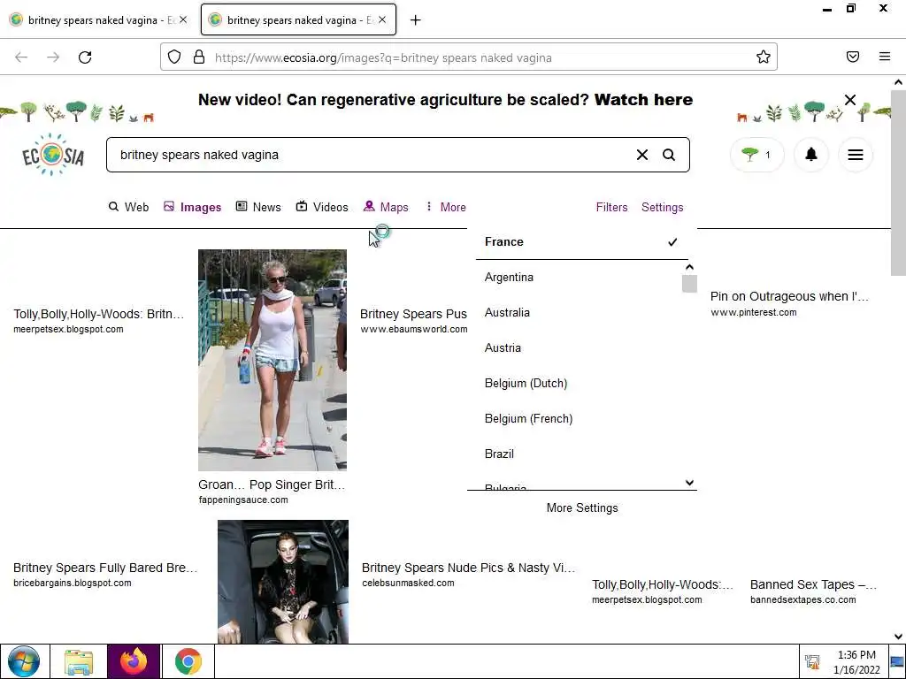Open notifications bell
Image resolution: width=906 pixels, height=679 pixels.
pyautogui.click(x=811, y=155)
